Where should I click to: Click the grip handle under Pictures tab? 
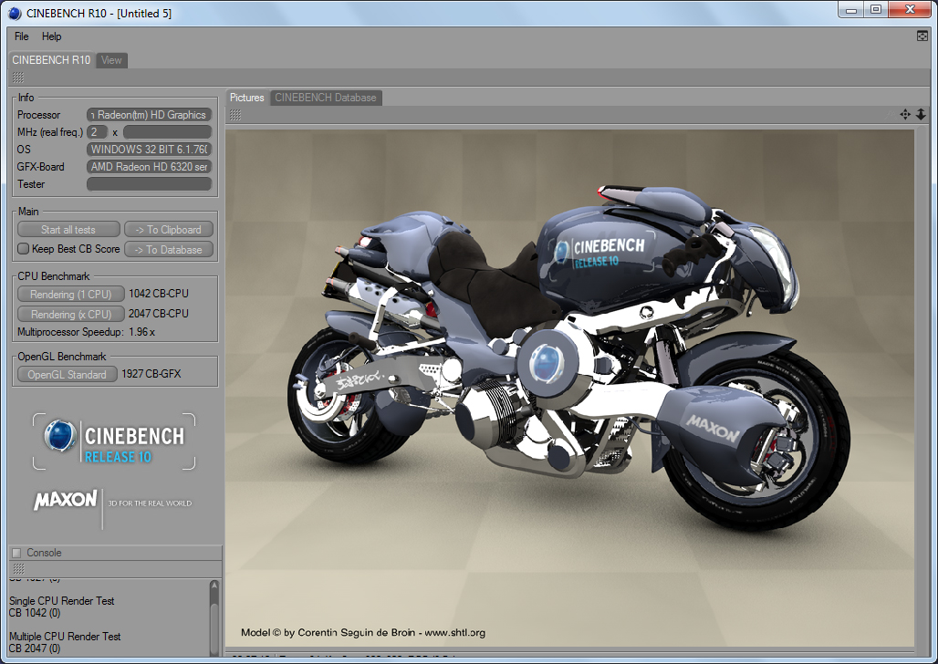tap(235, 115)
